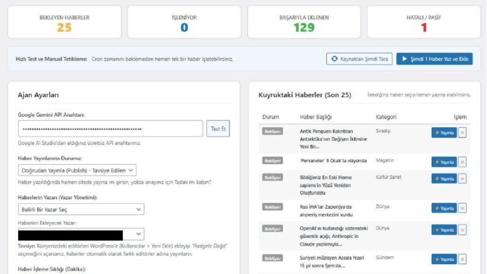Open the Haberleri Ekleyecek Yazar dropdown

tap(81, 234)
